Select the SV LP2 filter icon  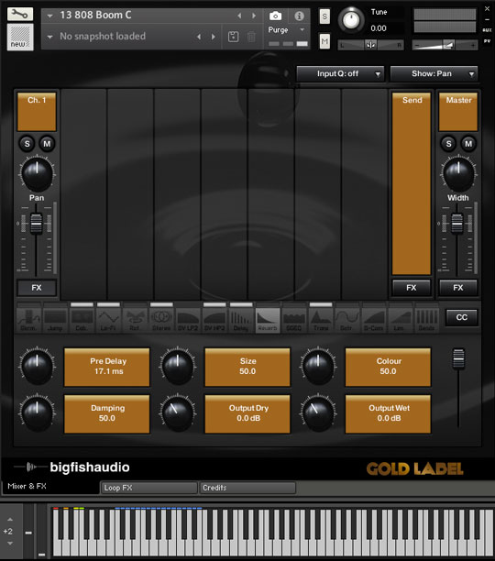(x=188, y=321)
